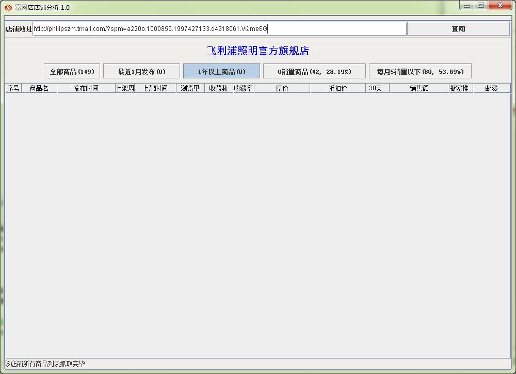Sort by 序号 column header

tap(13, 88)
